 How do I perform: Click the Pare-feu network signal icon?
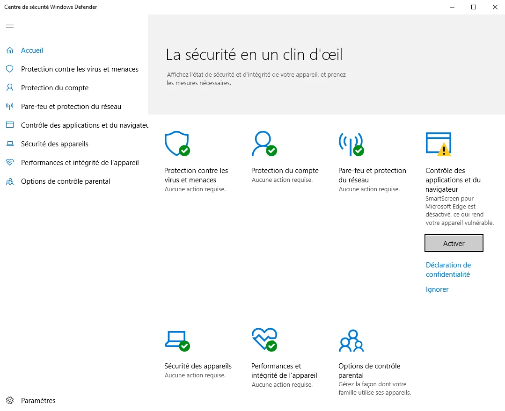[x=351, y=143]
